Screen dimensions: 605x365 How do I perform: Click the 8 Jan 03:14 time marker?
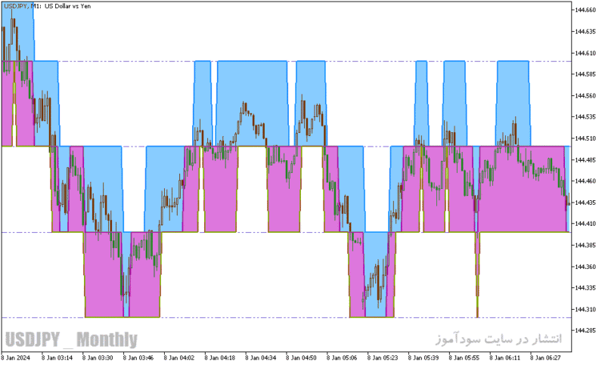(57, 357)
